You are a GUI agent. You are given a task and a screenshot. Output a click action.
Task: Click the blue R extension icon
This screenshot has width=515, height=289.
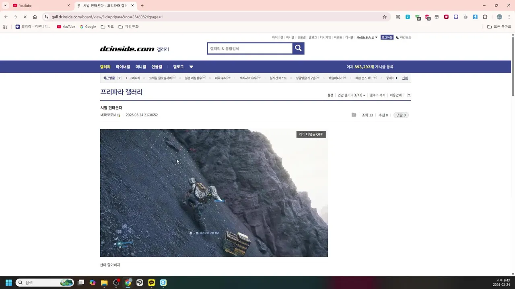408,17
